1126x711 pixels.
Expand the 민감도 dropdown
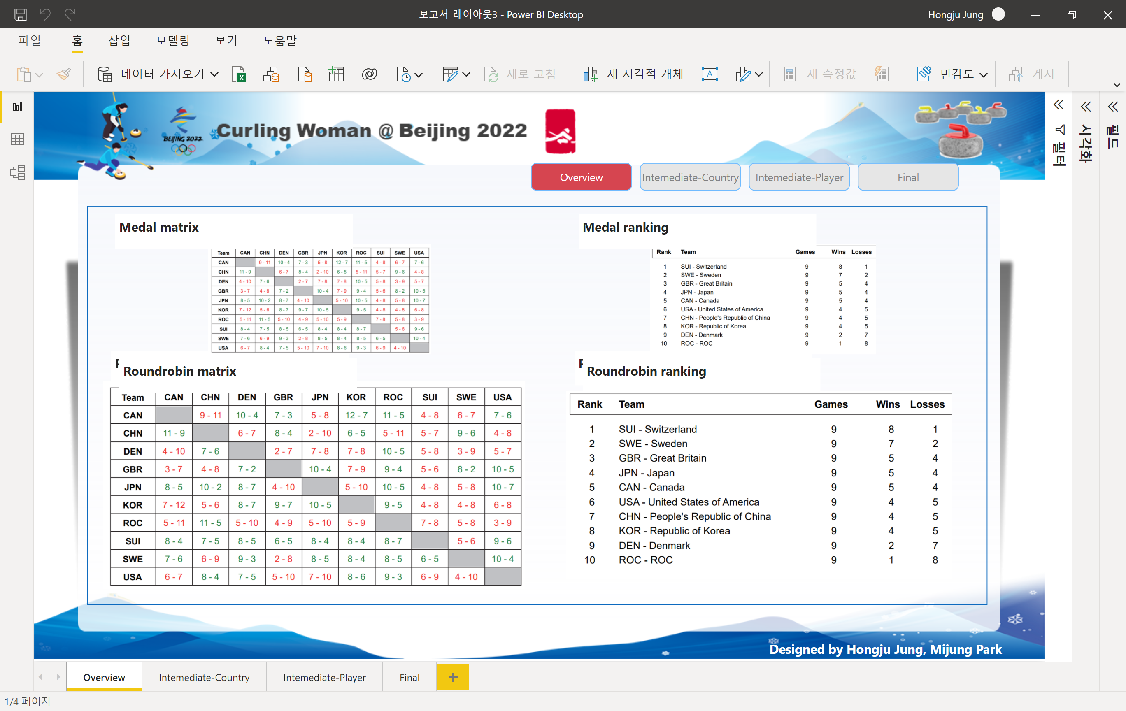[984, 74]
